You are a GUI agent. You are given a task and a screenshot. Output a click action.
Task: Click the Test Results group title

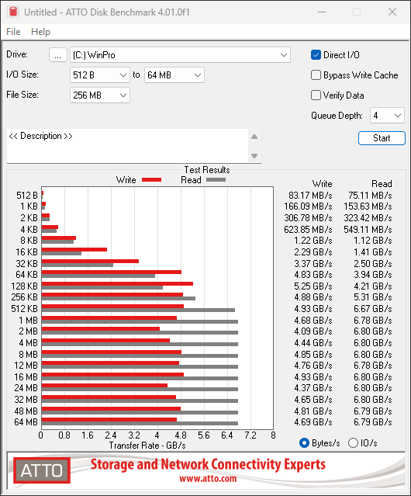point(207,170)
